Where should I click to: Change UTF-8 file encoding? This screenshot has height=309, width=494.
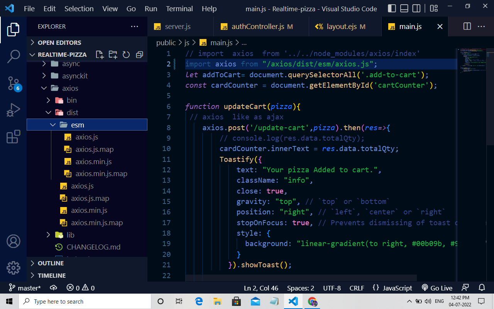pos(332,288)
